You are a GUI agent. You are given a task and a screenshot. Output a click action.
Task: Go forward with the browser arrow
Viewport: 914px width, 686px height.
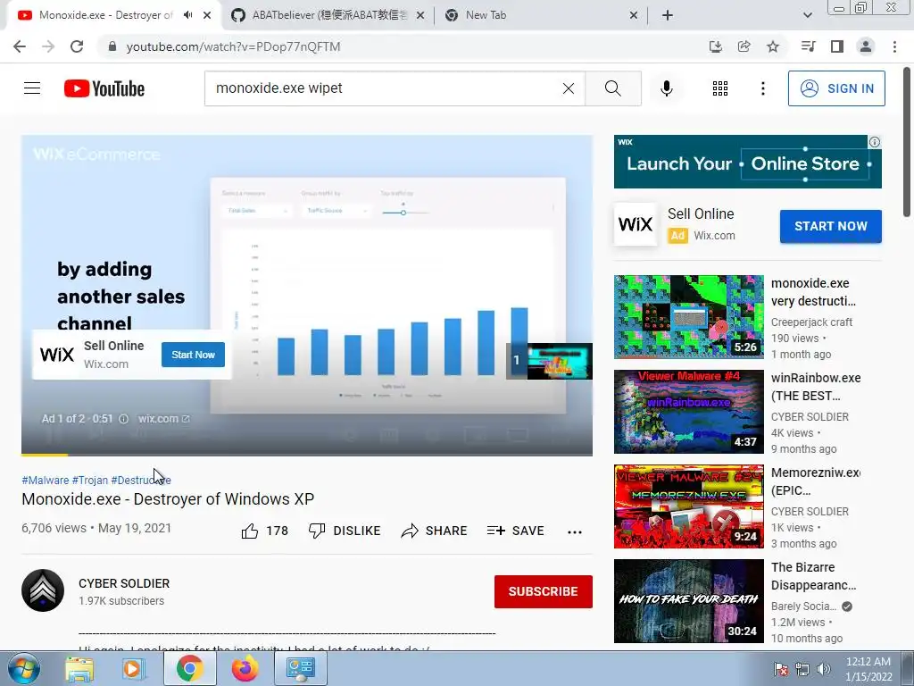point(48,46)
